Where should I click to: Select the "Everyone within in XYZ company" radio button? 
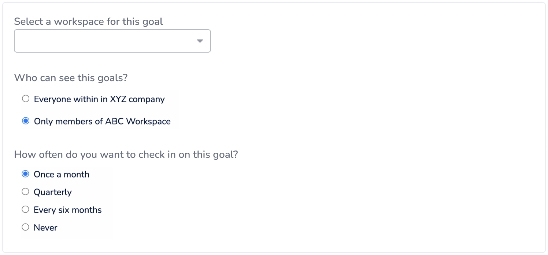coord(26,99)
